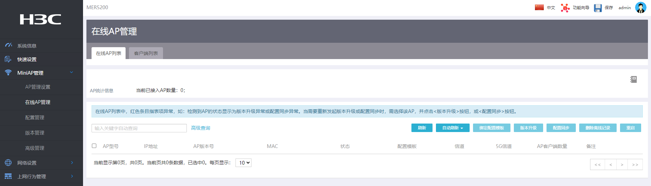Screen dimensions: 651x186
Task: Click the AP客户端数量 column header
Action: (552, 146)
